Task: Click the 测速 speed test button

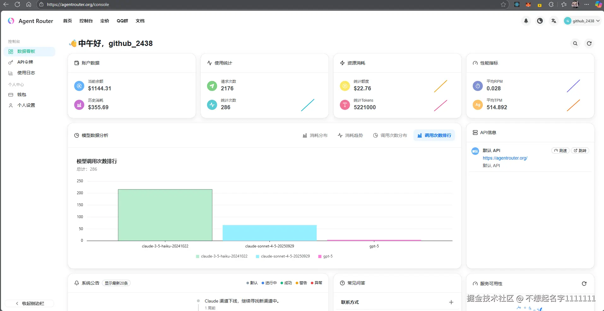Action: (560, 150)
